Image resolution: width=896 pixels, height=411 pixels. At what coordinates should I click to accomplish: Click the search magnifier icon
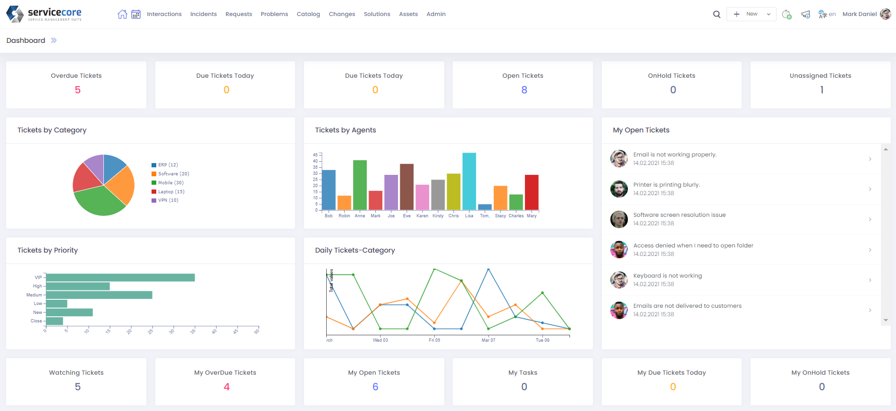click(x=717, y=14)
